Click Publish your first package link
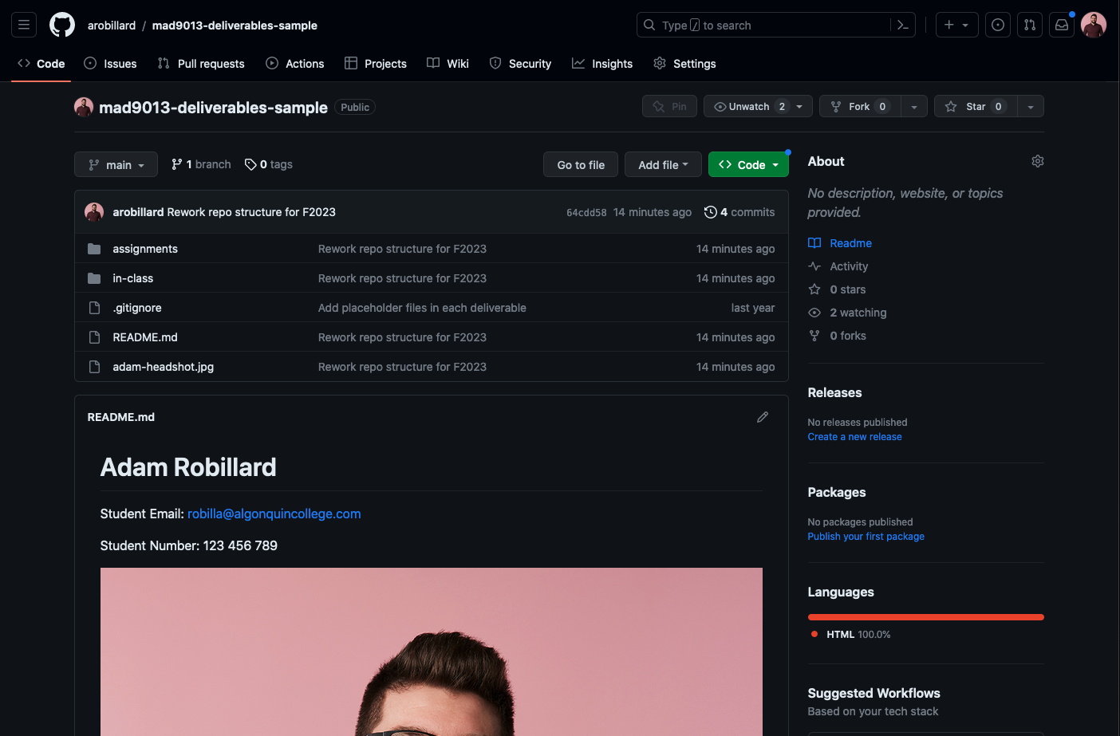This screenshot has width=1120, height=736. click(x=866, y=537)
